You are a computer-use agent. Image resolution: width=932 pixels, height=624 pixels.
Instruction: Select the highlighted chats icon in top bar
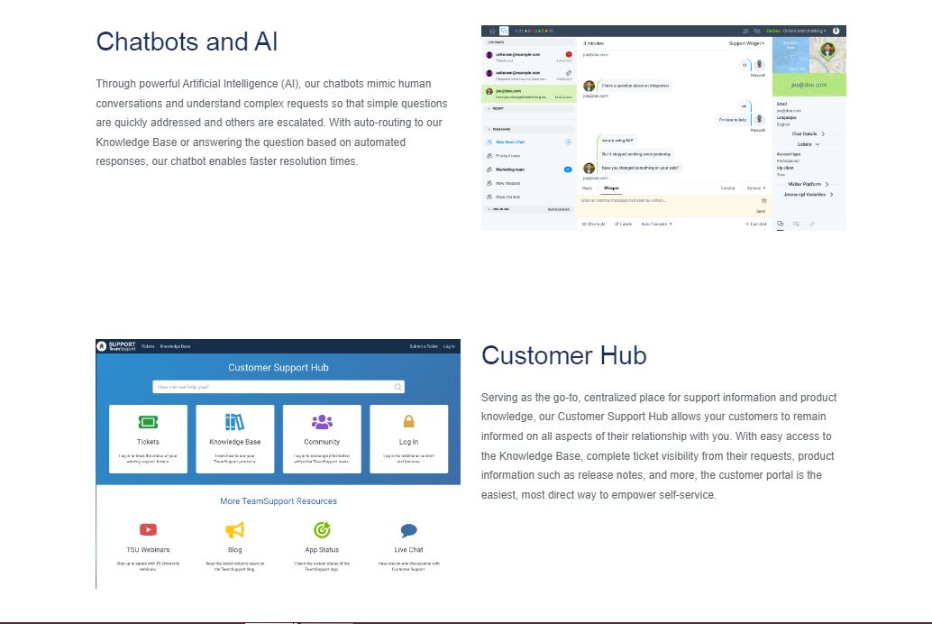coord(504,31)
